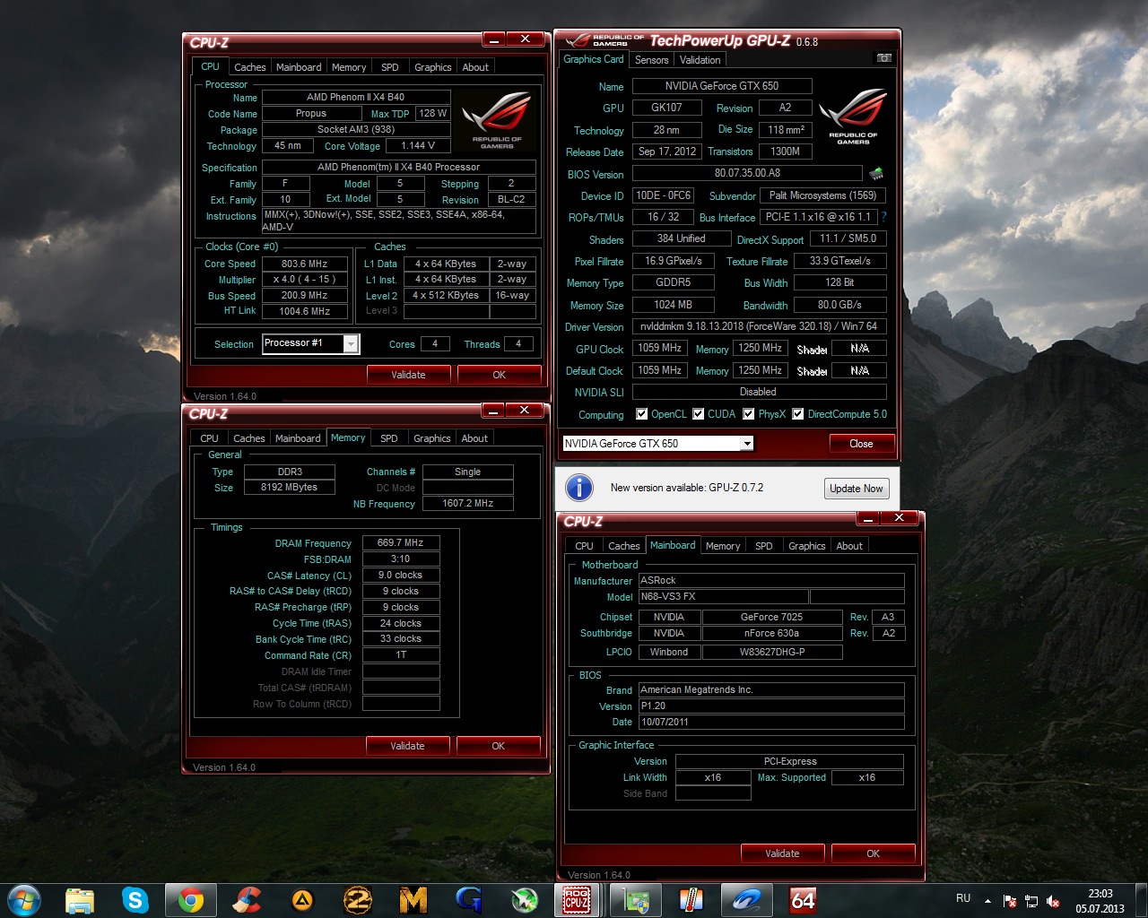
Task: Open the Caches tab in top CPU-Z window
Action: pos(249,67)
